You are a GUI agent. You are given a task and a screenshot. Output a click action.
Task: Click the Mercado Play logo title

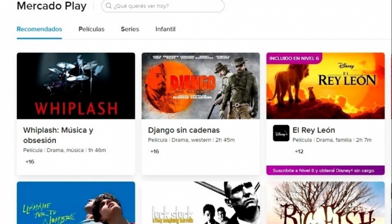coord(52,6)
